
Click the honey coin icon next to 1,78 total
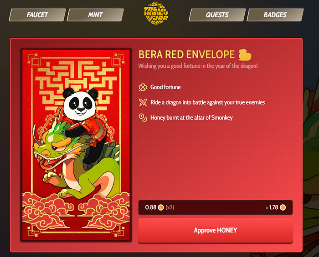pos(283,207)
